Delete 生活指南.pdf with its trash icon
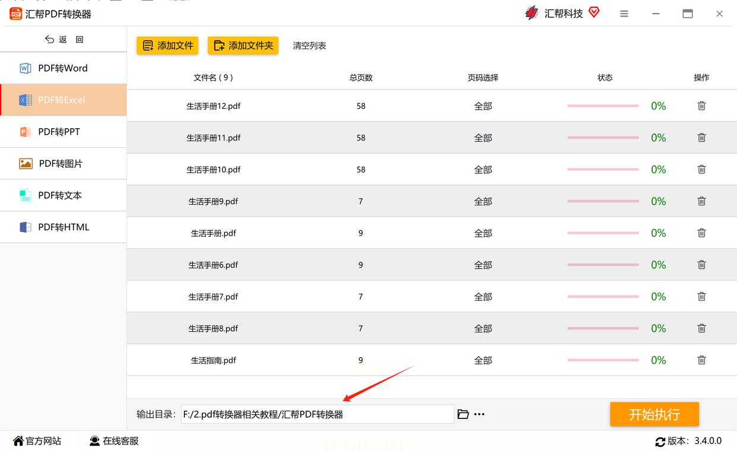This screenshot has width=737, height=451. [x=701, y=360]
